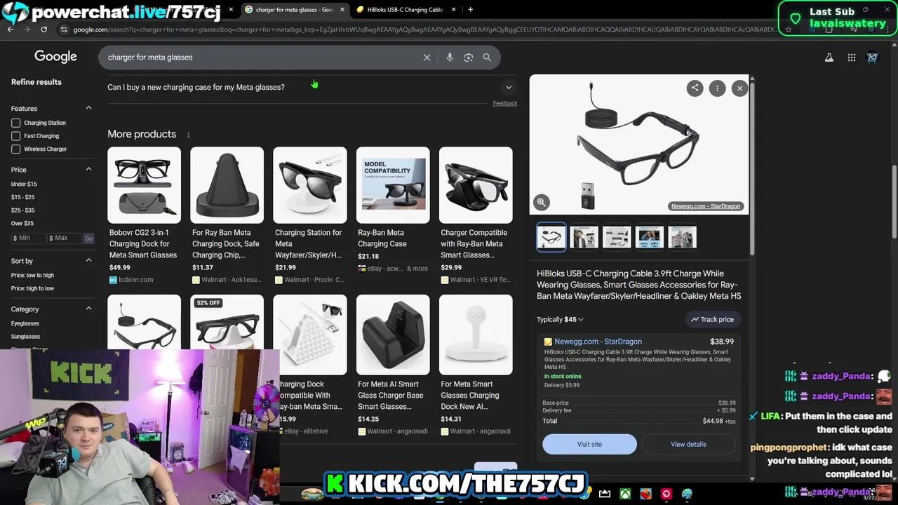Click the Feedback link
Image resolution: width=898 pixels, height=505 pixels.
505,103
